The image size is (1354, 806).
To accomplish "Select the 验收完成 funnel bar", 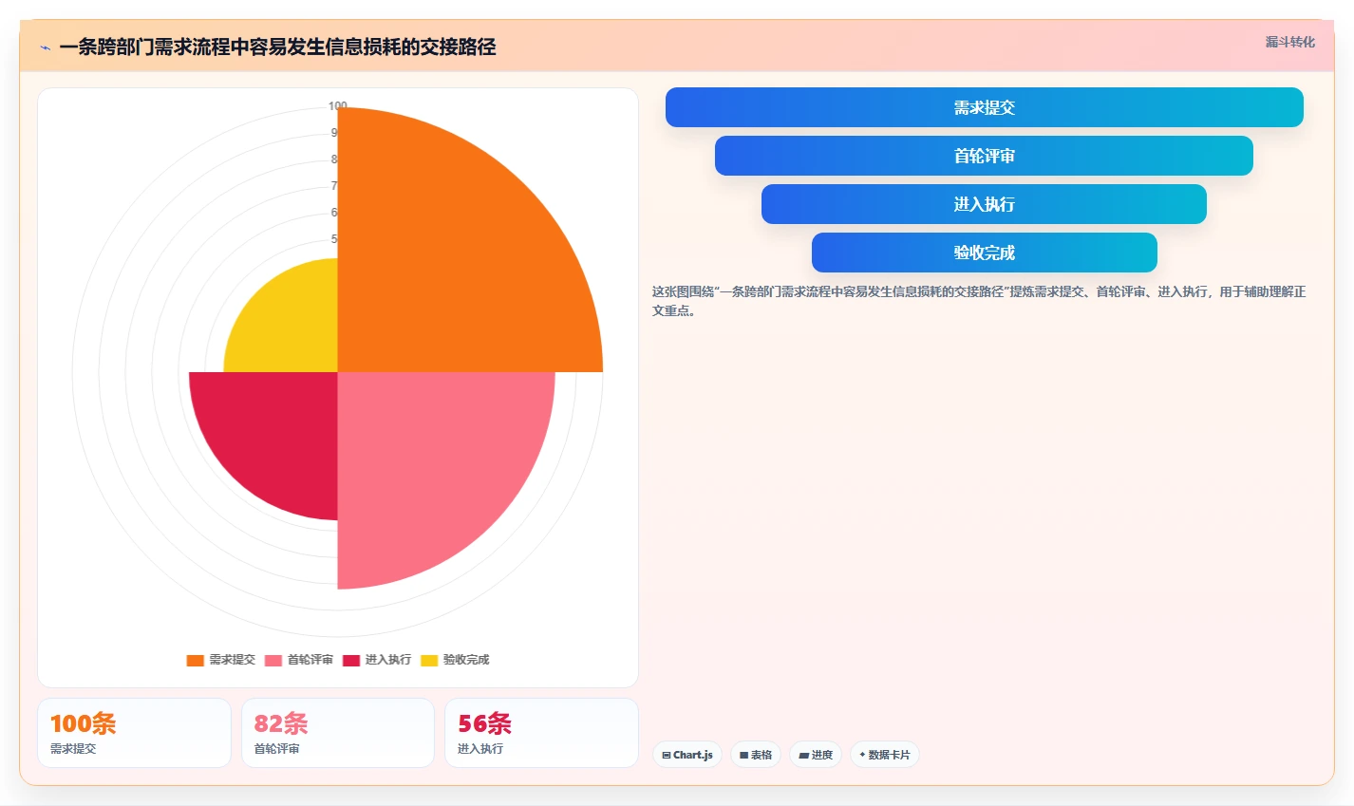I will tap(984, 253).
